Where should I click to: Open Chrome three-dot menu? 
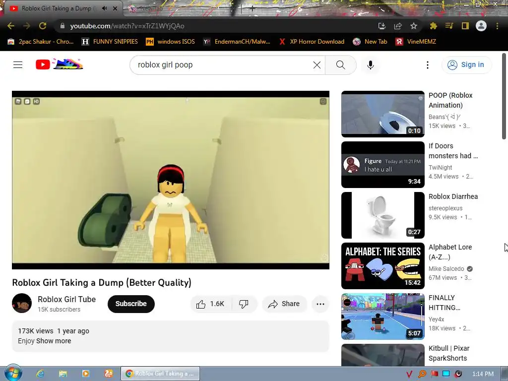pyautogui.click(x=497, y=26)
